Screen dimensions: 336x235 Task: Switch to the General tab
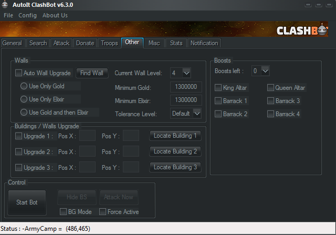13,43
